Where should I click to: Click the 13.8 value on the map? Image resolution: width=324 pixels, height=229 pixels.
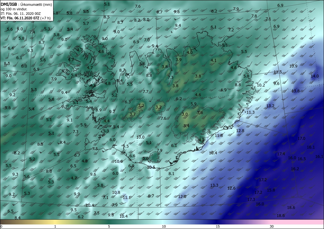point(295,91)
